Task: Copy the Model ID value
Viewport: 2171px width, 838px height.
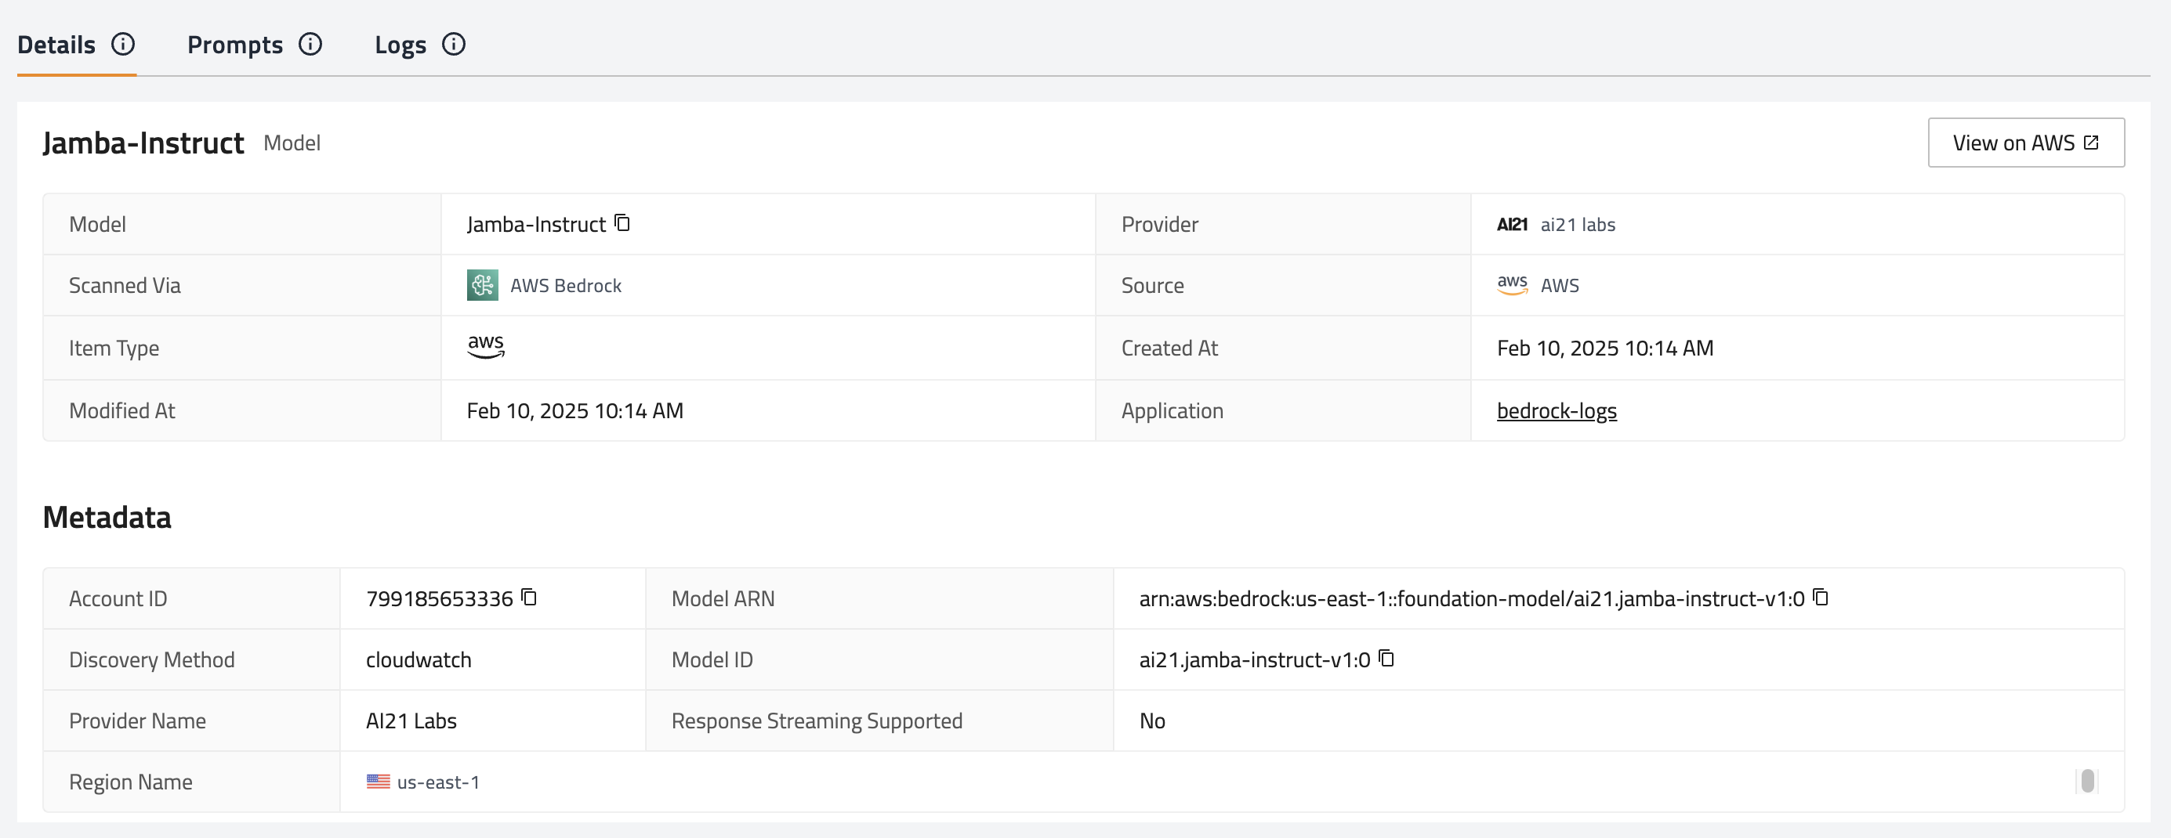Action: coord(1386,659)
